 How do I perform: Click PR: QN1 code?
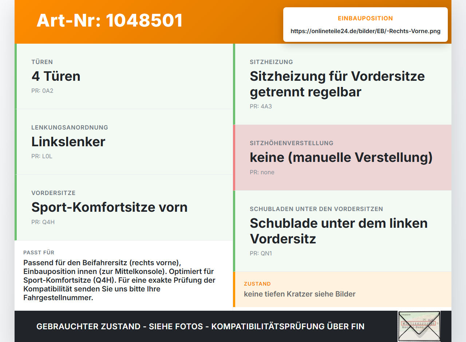click(261, 253)
